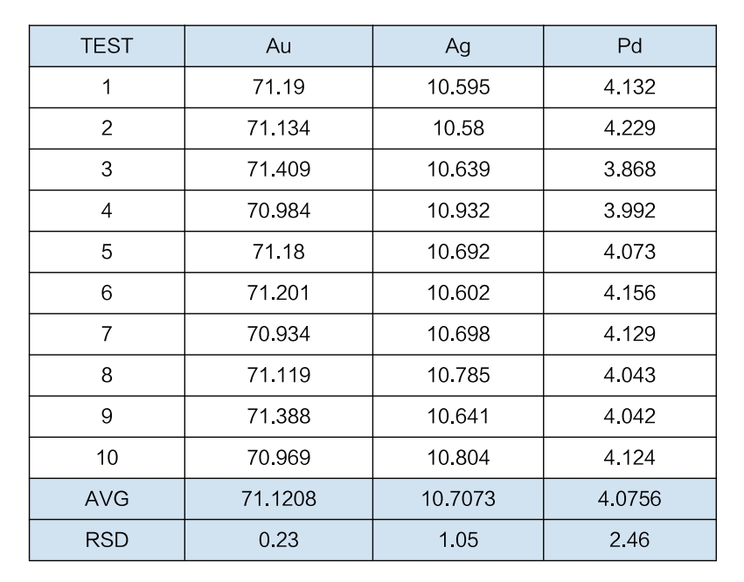This screenshot has width=744, height=582.
Task: Click the Ag value 10.785 cell
Action: pyautogui.click(x=458, y=375)
